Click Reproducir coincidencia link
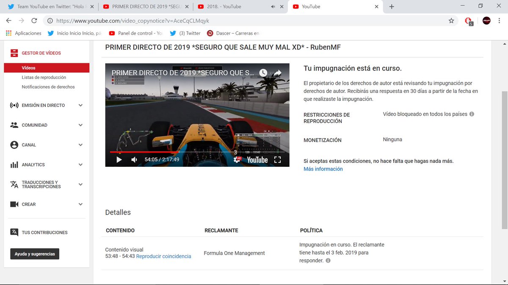Viewport: 508px width, 285px height. coord(163,256)
